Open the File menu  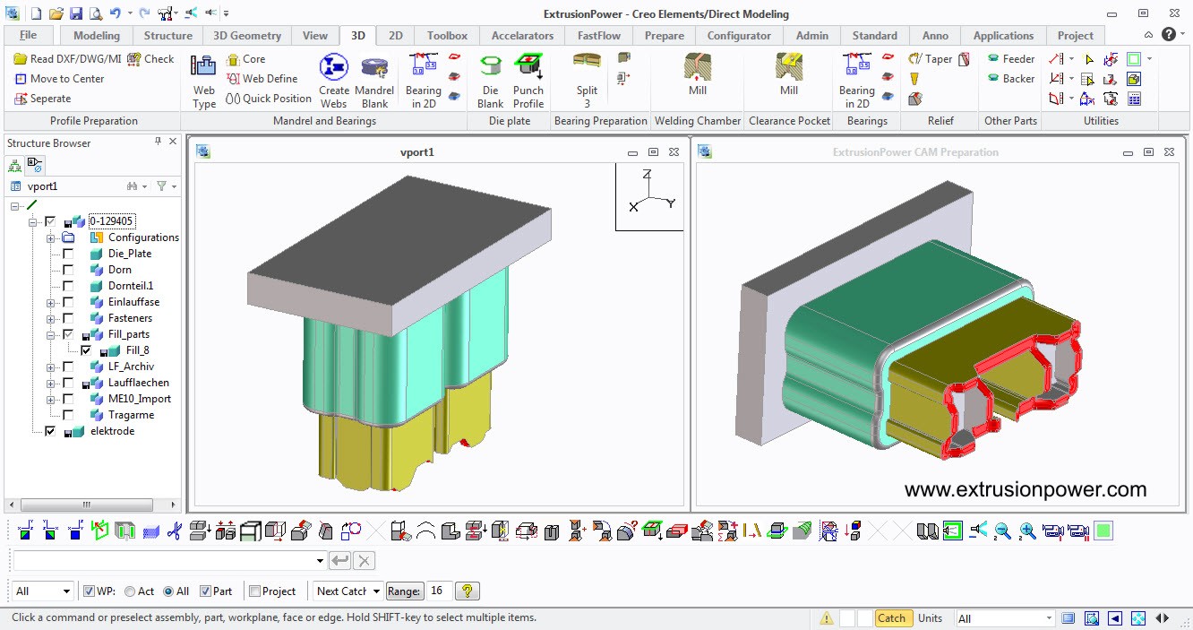[x=28, y=36]
